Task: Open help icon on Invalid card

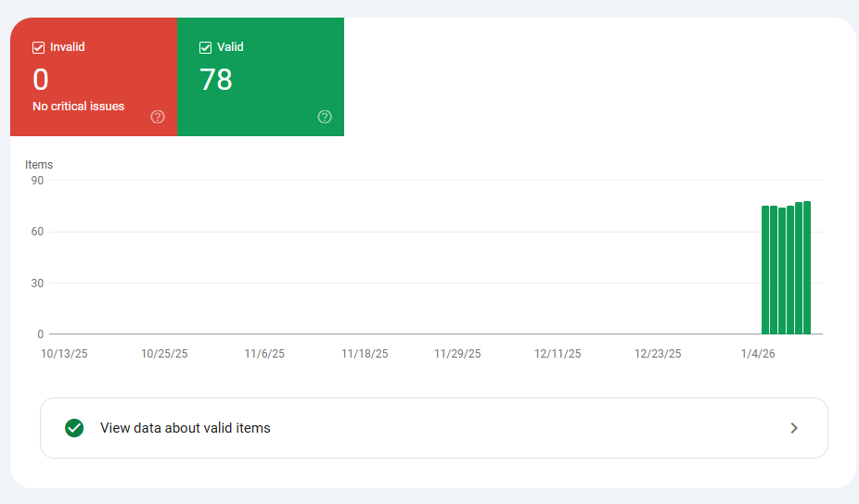Action: click(x=158, y=117)
